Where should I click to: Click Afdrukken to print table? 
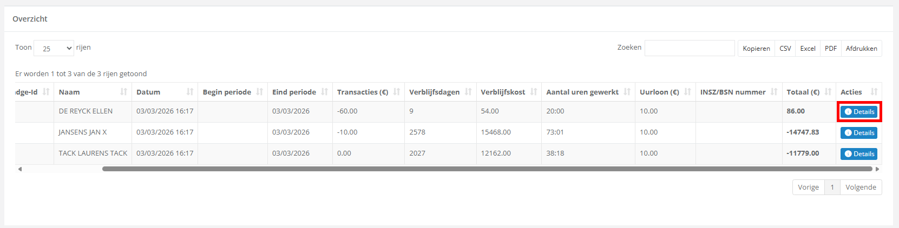click(861, 48)
